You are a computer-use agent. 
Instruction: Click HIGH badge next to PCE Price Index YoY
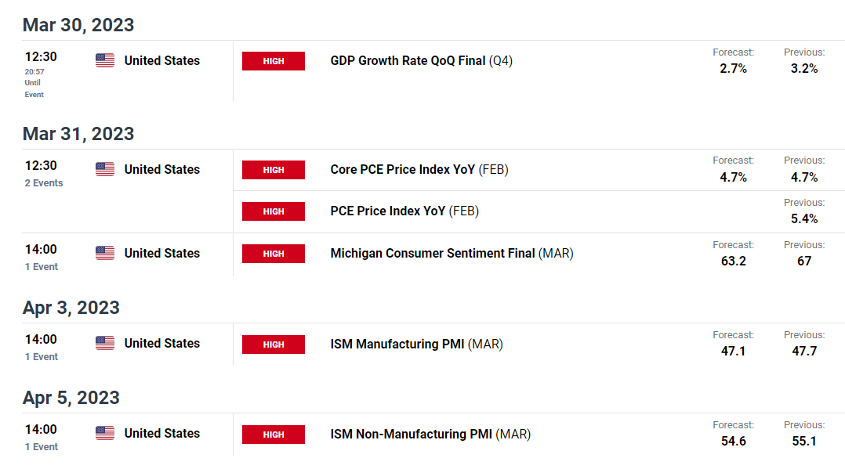(274, 211)
